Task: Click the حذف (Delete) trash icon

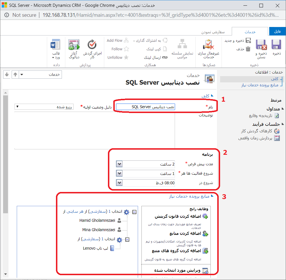Action: tap(248, 49)
